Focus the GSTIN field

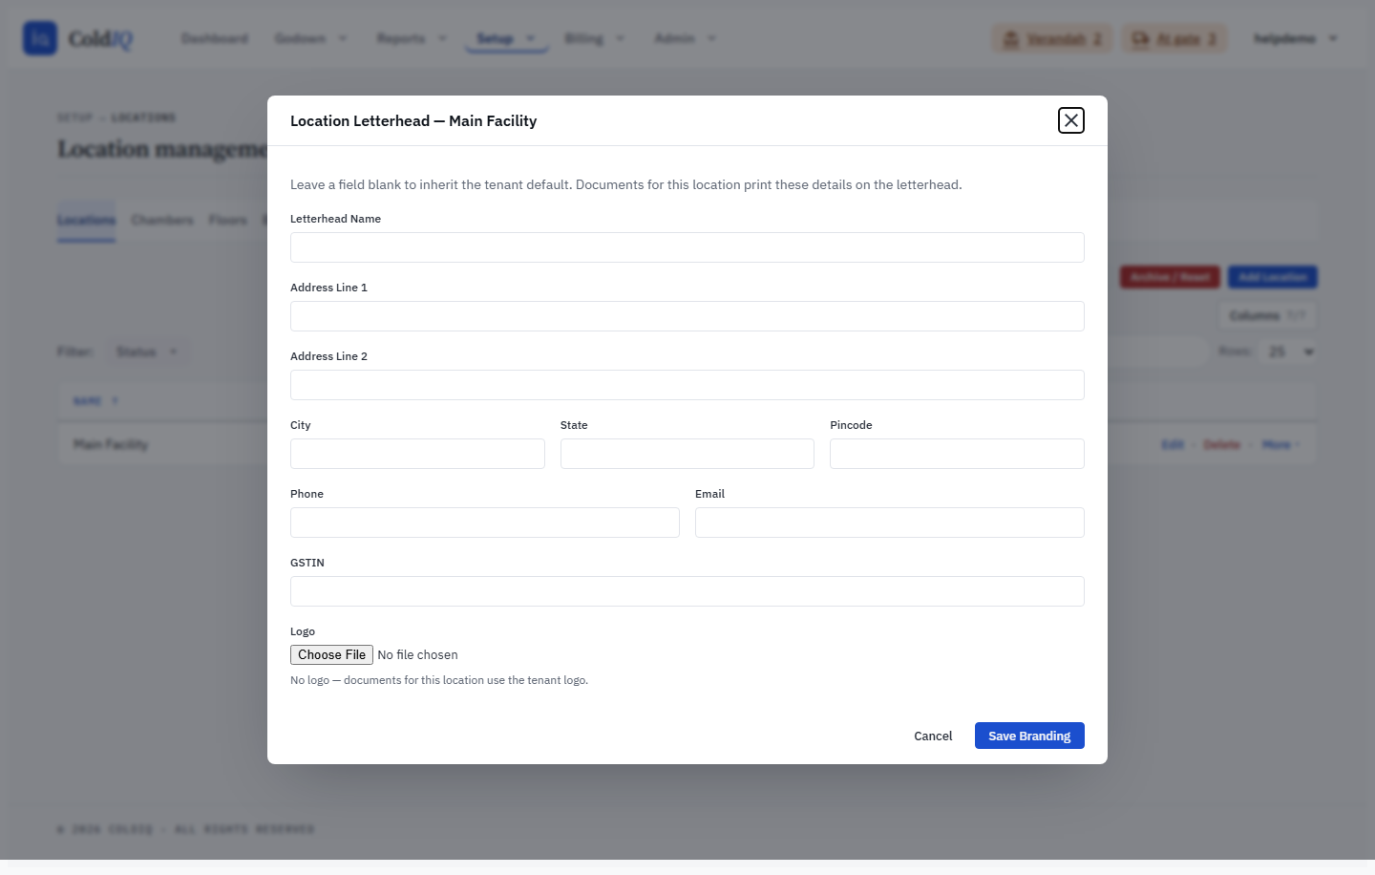(687, 591)
